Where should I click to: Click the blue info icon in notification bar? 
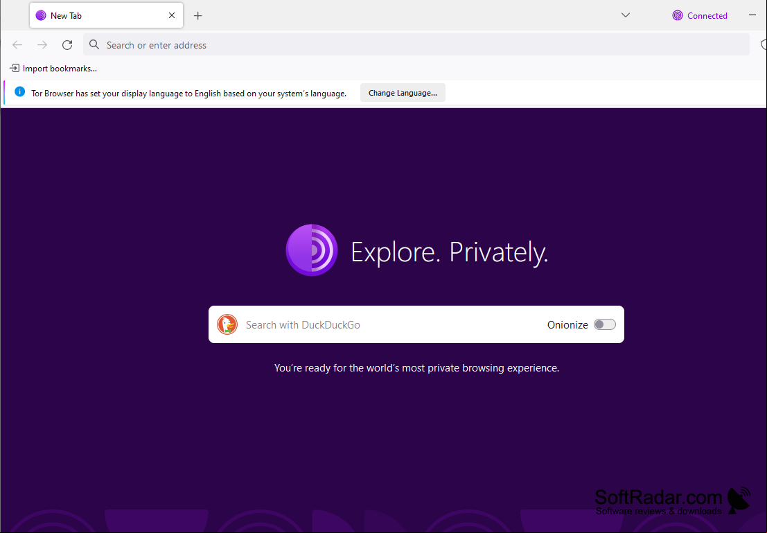[19, 91]
